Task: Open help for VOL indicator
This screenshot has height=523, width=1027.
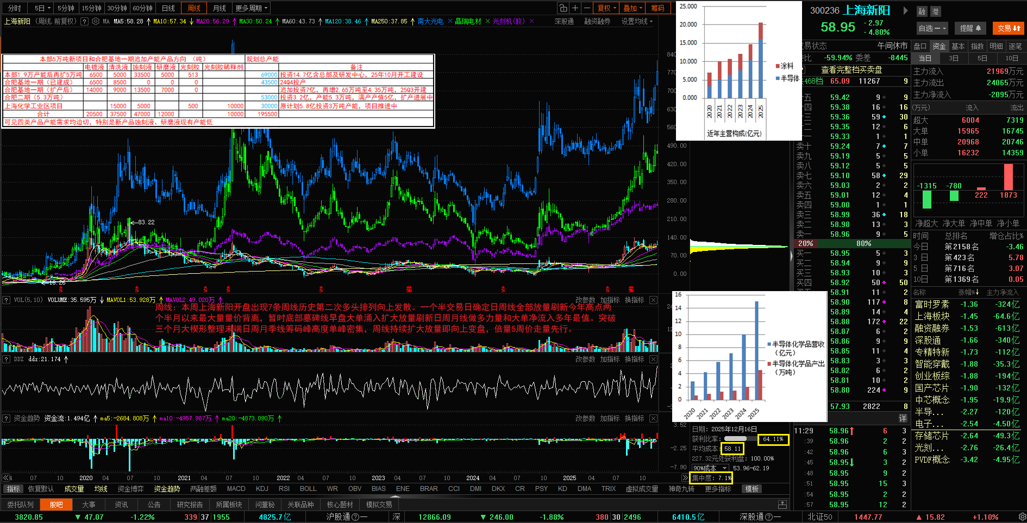Action: (x=7, y=300)
